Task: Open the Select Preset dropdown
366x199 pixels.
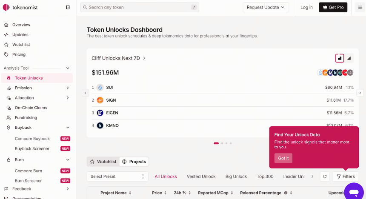Action: [117, 176]
